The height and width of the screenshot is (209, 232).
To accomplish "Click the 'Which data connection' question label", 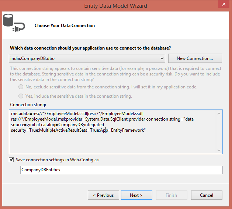I will [x=90, y=48].
